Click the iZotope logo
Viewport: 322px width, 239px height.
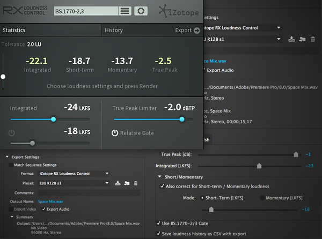click(179, 11)
